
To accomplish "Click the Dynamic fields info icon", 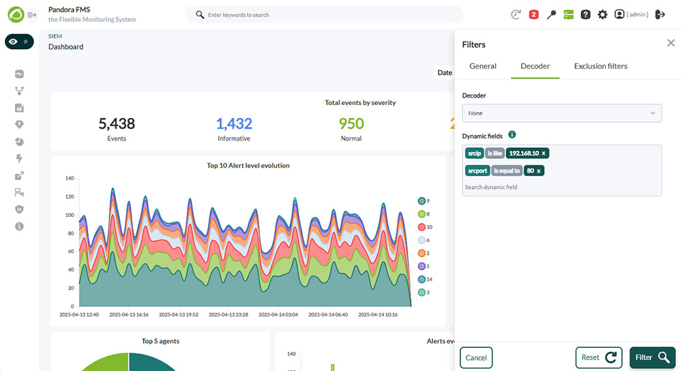I will click(x=512, y=135).
